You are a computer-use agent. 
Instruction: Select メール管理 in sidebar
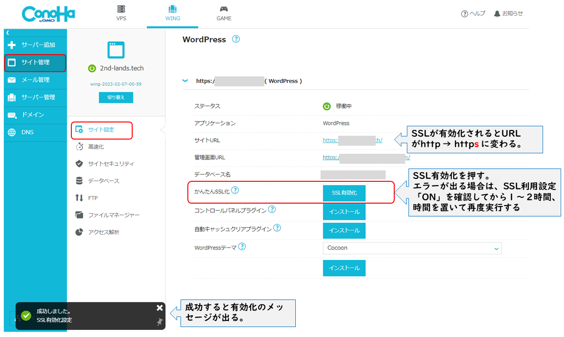pos(35,80)
